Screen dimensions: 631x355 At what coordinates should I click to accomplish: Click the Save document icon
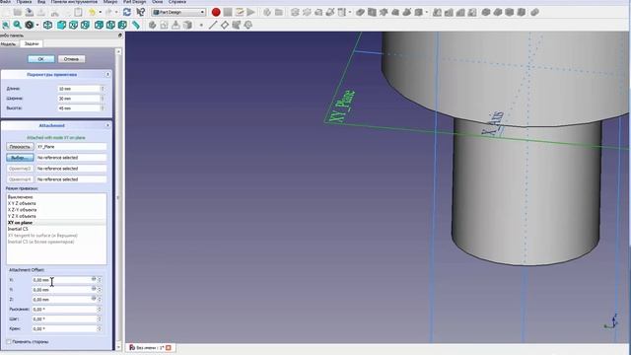30,12
